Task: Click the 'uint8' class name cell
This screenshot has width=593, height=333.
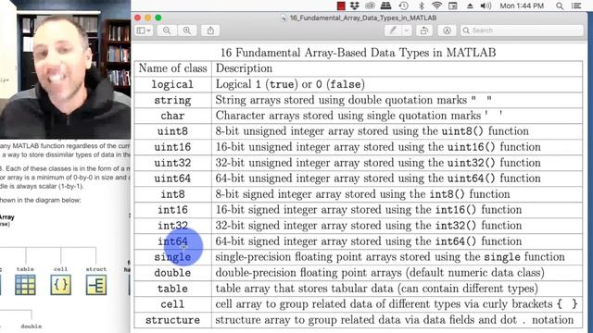Action: point(172,131)
